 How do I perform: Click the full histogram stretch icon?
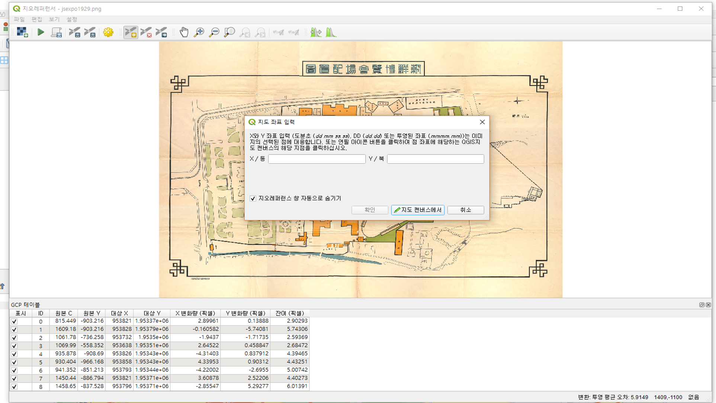click(331, 32)
